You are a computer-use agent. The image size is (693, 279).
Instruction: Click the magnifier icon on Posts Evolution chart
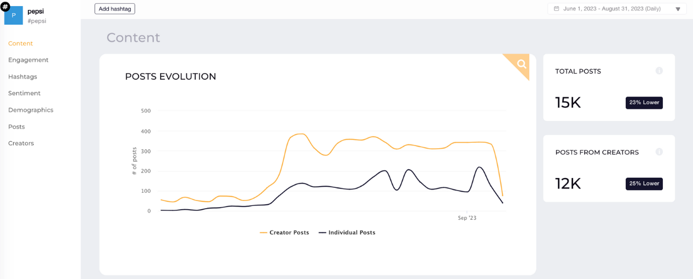coord(521,64)
